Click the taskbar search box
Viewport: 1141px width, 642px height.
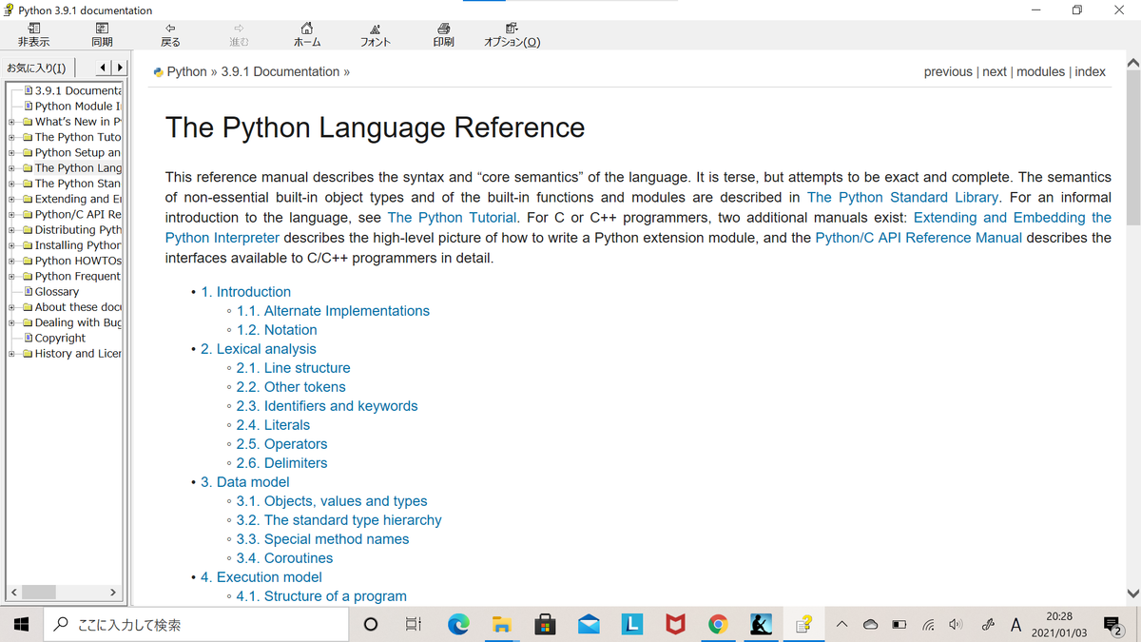pos(197,625)
